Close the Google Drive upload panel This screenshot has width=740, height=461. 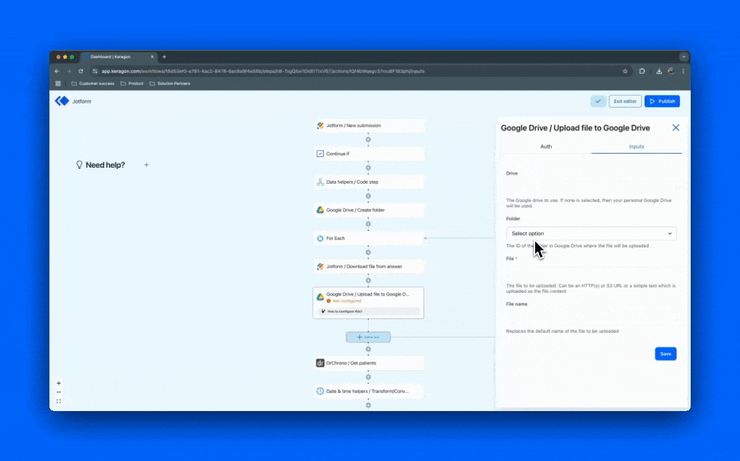[x=676, y=128]
